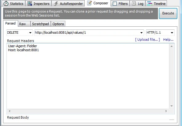The width and height of the screenshot is (182, 126).
Task: Click the Timeline bars icon
Action: click(149, 3)
